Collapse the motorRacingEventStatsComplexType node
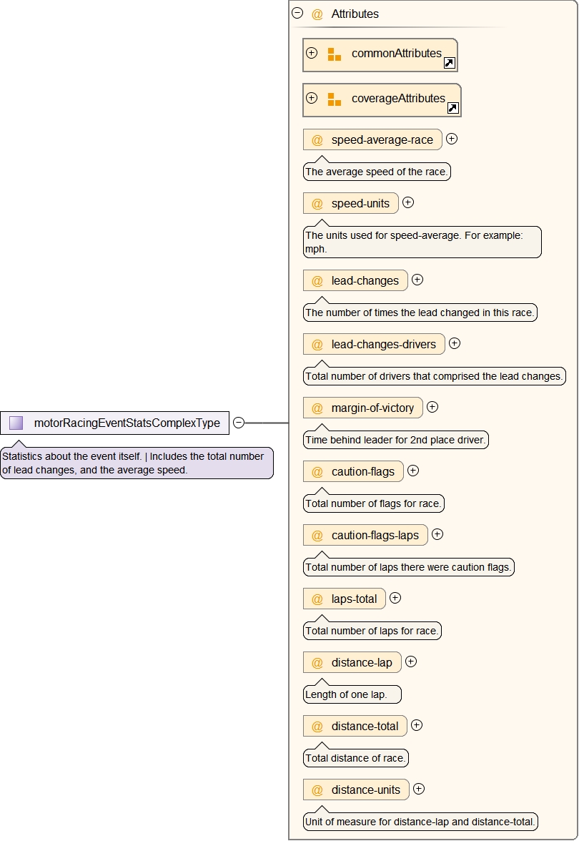The width and height of the screenshot is (579, 841). [239, 423]
